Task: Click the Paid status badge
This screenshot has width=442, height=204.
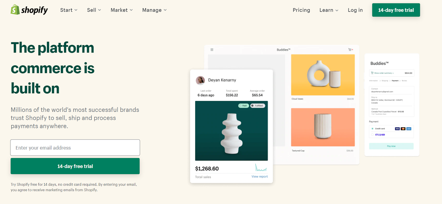Action: pyautogui.click(x=244, y=106)
